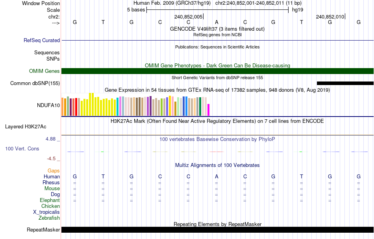This screenshot has width=374, height=239.
Task: Click the X_tropicalis species label
Action: [x=46, y=212]
